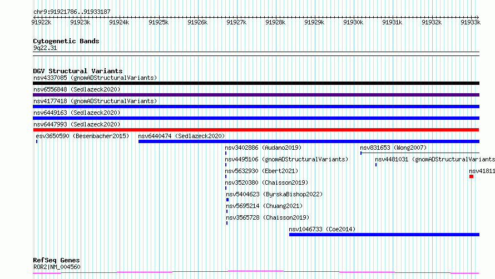Click the Cytogenetic Bands track title
Image resolution: width=495 pixels, height=279 pixels.
(x=66, y=41)
